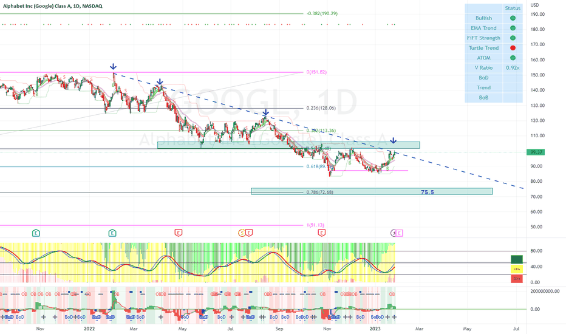The image size is (566, 334).
Task: Select the upper teal resistance zone near 105
Action: coord(289,145)
